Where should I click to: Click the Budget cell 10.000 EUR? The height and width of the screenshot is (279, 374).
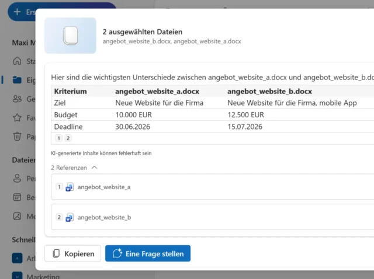[x=134, y=115]
